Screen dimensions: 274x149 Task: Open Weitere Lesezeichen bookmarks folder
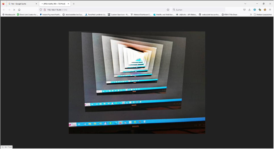[x=263, y=15]
